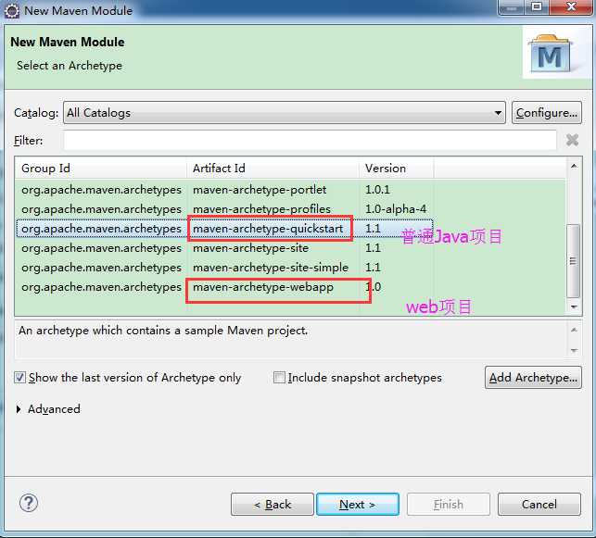The image size is (596, 538).
Task: Enable Include snapshot archetypes checkbox
Action: tap(279, 378)
